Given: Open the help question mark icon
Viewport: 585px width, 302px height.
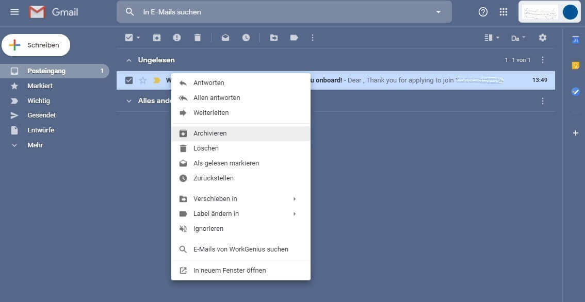Looking at the screenshot, I should (x=483, y=12).
